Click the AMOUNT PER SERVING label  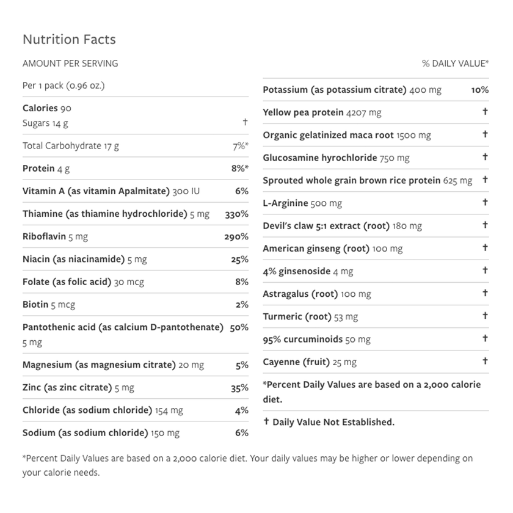[70, 64]
